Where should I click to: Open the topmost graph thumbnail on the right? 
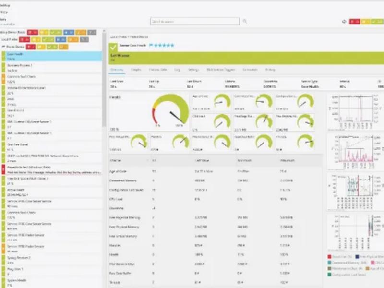click(354, 111)
